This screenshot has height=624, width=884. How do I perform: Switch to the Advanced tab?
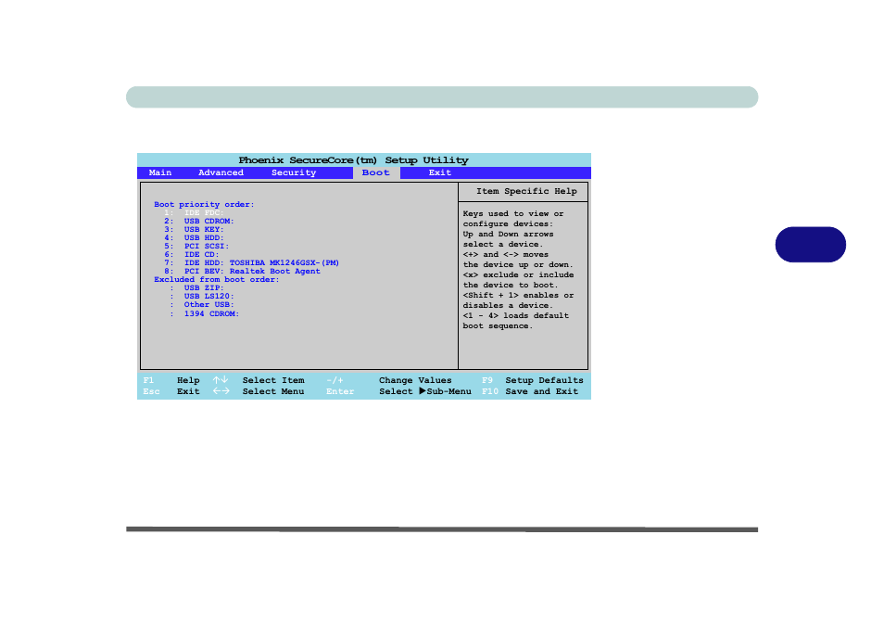[221, 172]
